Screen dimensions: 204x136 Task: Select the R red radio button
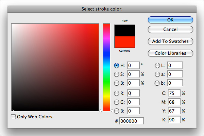tap(117, 93)
